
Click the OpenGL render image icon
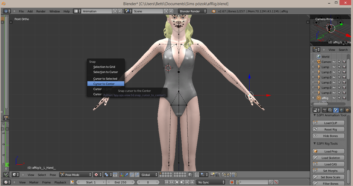[x=212, y=175]
